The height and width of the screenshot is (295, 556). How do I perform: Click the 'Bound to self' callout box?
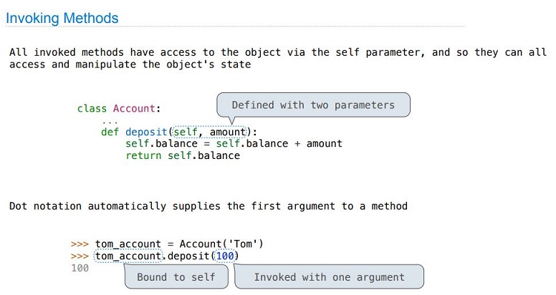[x=176, y=277]
